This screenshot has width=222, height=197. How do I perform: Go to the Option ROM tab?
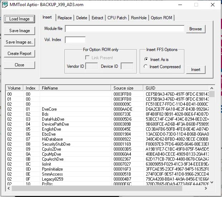161,18
